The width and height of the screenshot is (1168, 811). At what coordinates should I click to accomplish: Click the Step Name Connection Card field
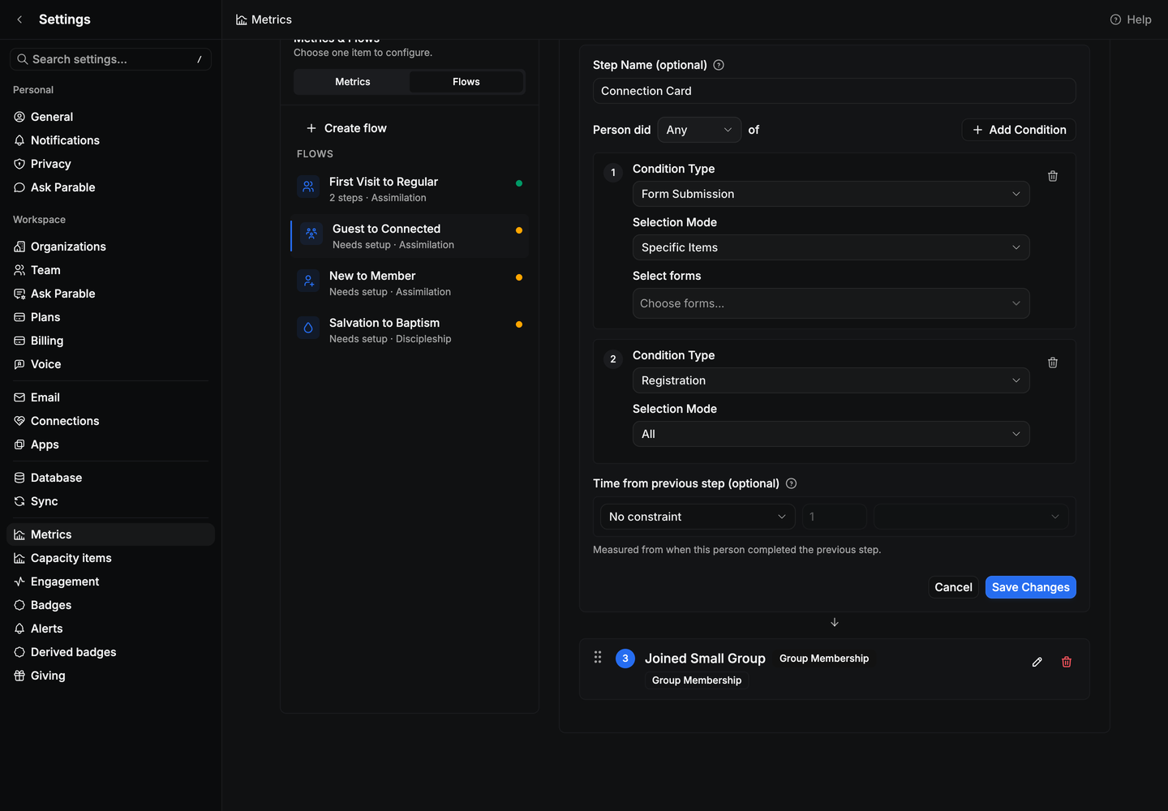tap(834, 91)
